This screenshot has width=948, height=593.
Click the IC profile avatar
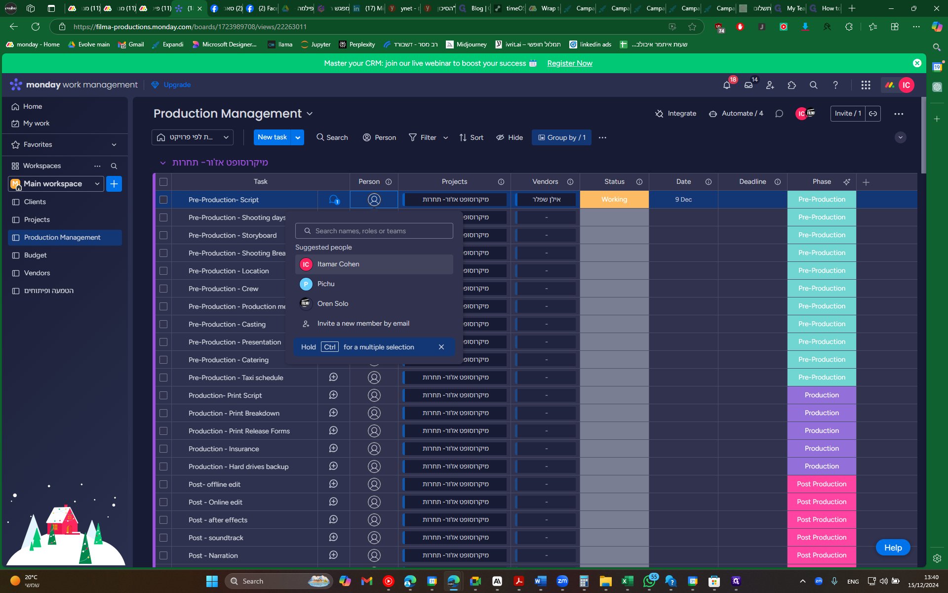[x=907, y=85]
